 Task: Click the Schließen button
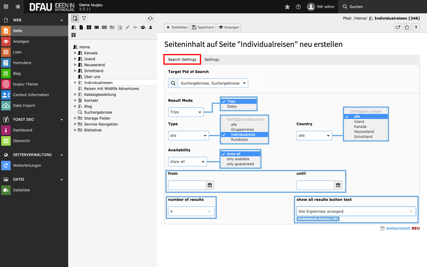tap(177, 27)
